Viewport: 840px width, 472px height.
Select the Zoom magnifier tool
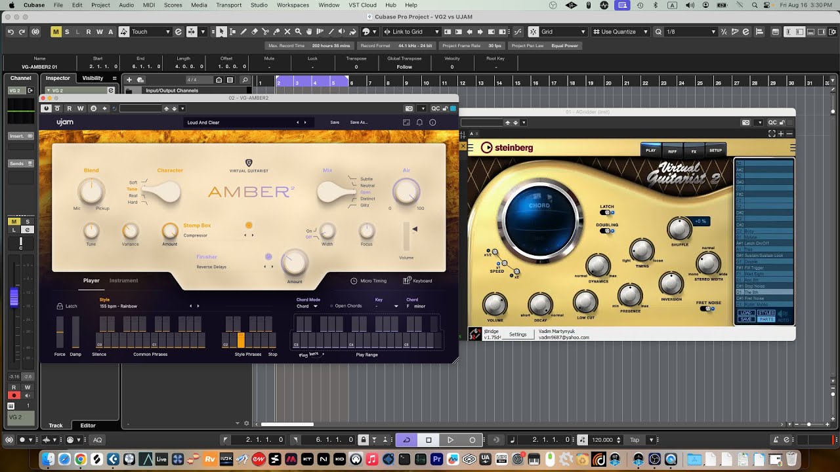[299, 31]
